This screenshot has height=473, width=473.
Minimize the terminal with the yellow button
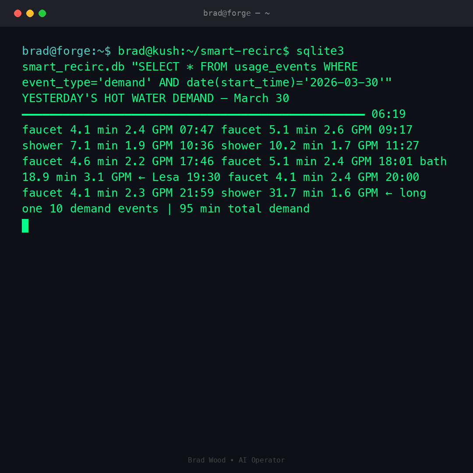[30, 13]
